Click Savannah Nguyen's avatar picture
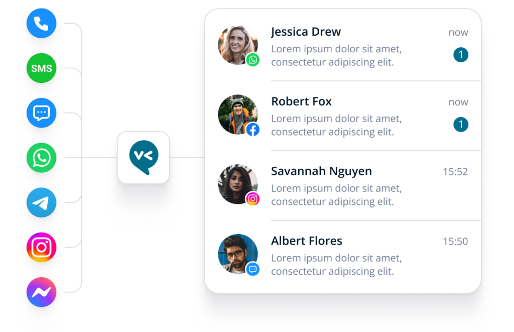 tap(237, 184)
